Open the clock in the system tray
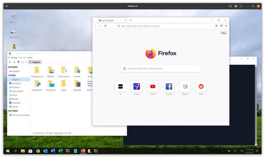 click(x=250, y=151)
